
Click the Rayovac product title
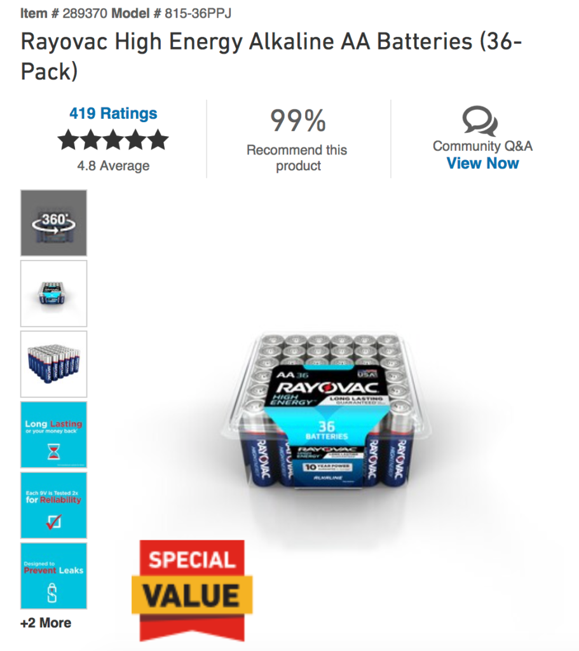click(271, 57)
